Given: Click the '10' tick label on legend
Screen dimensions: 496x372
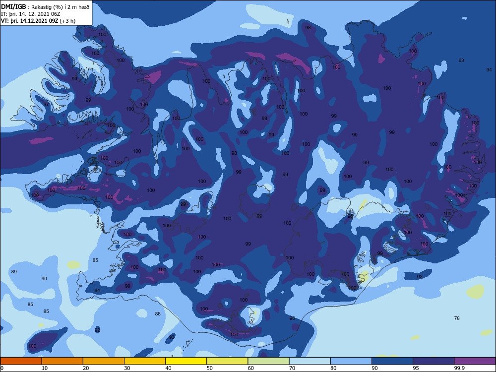Looking at the screenshot, I should click(x=45, y=368).
